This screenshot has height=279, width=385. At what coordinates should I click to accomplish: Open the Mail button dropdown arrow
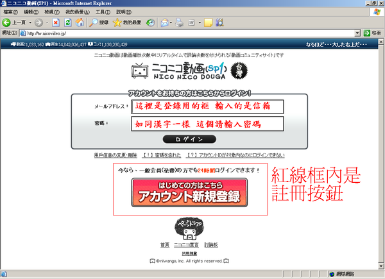pyautogui.click(x=171, y=22)
